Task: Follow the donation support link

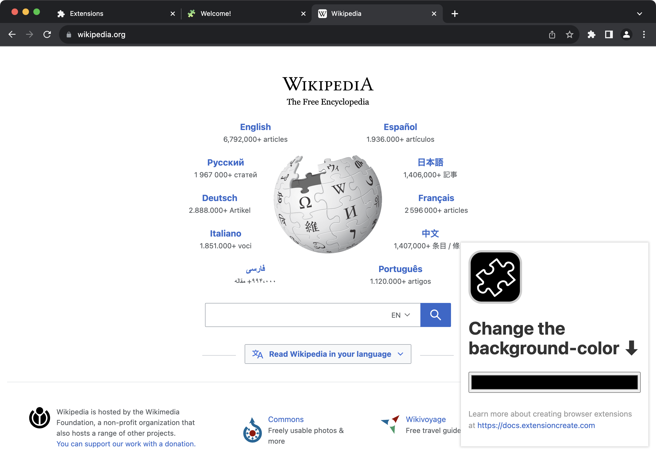Action: pyautogui.click(x=126, y=444)
